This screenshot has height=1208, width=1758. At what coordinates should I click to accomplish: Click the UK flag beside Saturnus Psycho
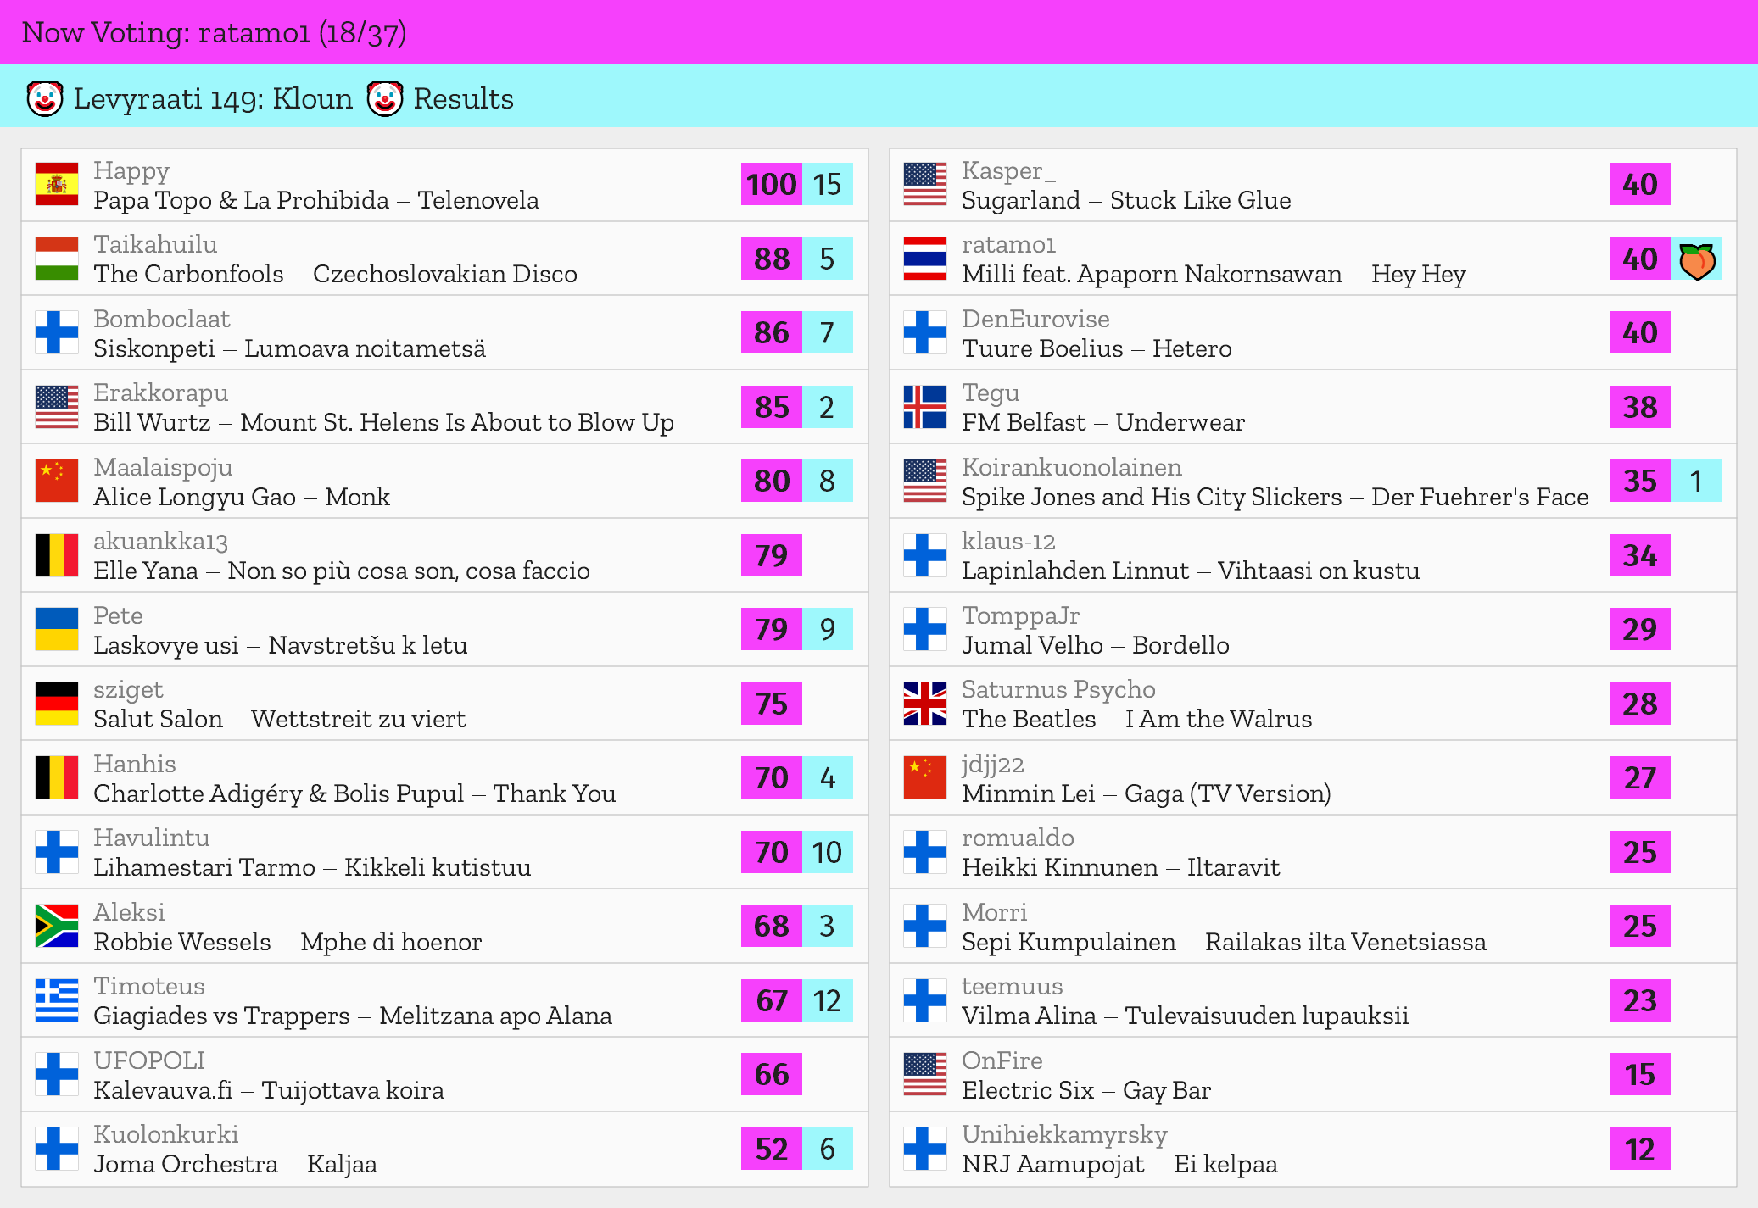point(925,704)
